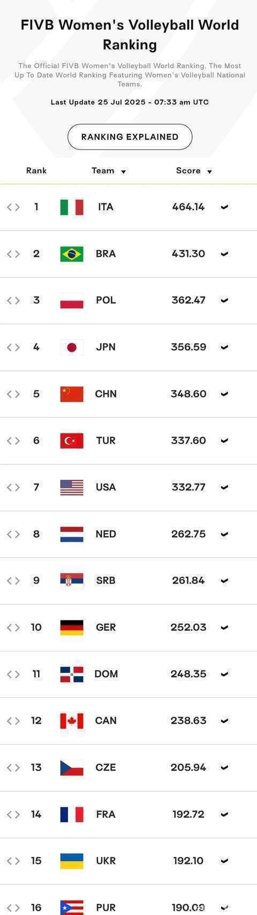Image resolution: width=257 pixels, height=915 pixels.
Task: Expand the ITA row details chevron
Action: pos(224,207)
